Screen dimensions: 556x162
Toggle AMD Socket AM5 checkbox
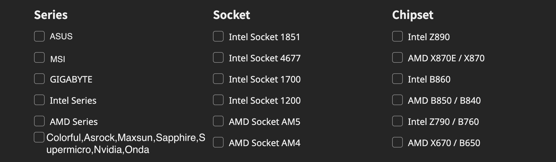pyautogui.click(x=218, y=121)
